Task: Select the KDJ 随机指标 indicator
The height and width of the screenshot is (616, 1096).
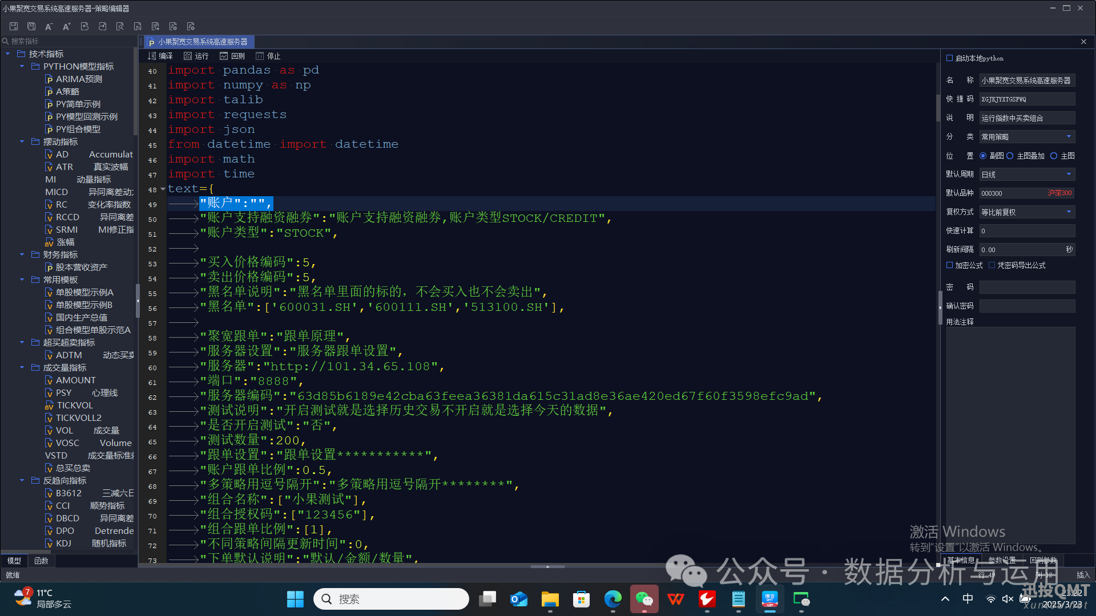Action: [x=86, y=543]
